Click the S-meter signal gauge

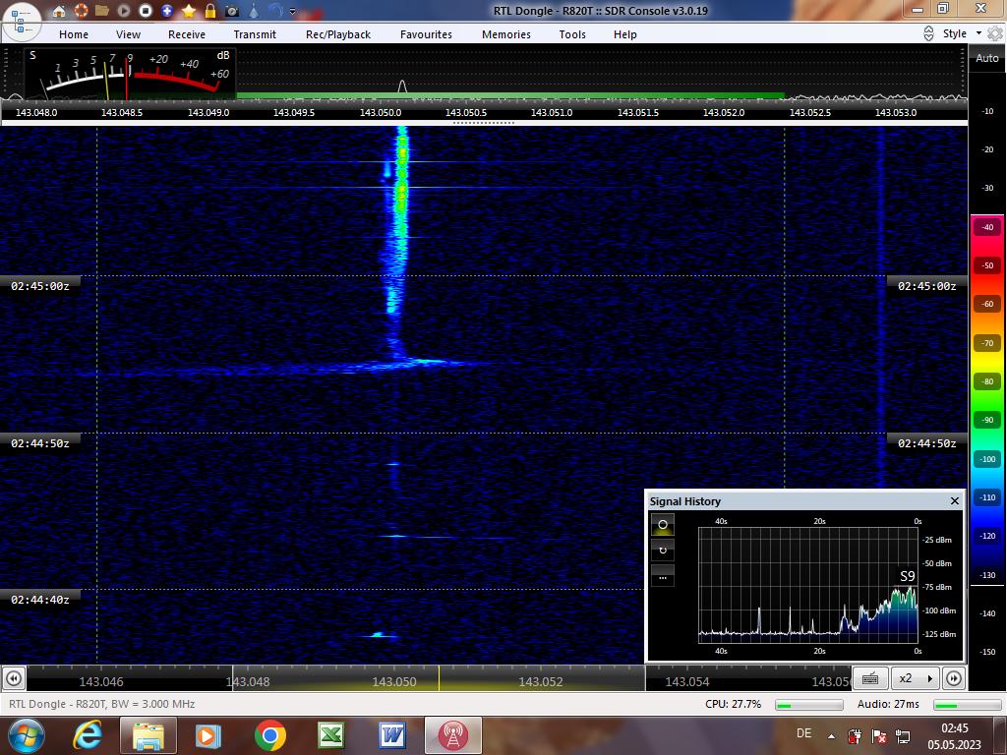pos(131,75)
